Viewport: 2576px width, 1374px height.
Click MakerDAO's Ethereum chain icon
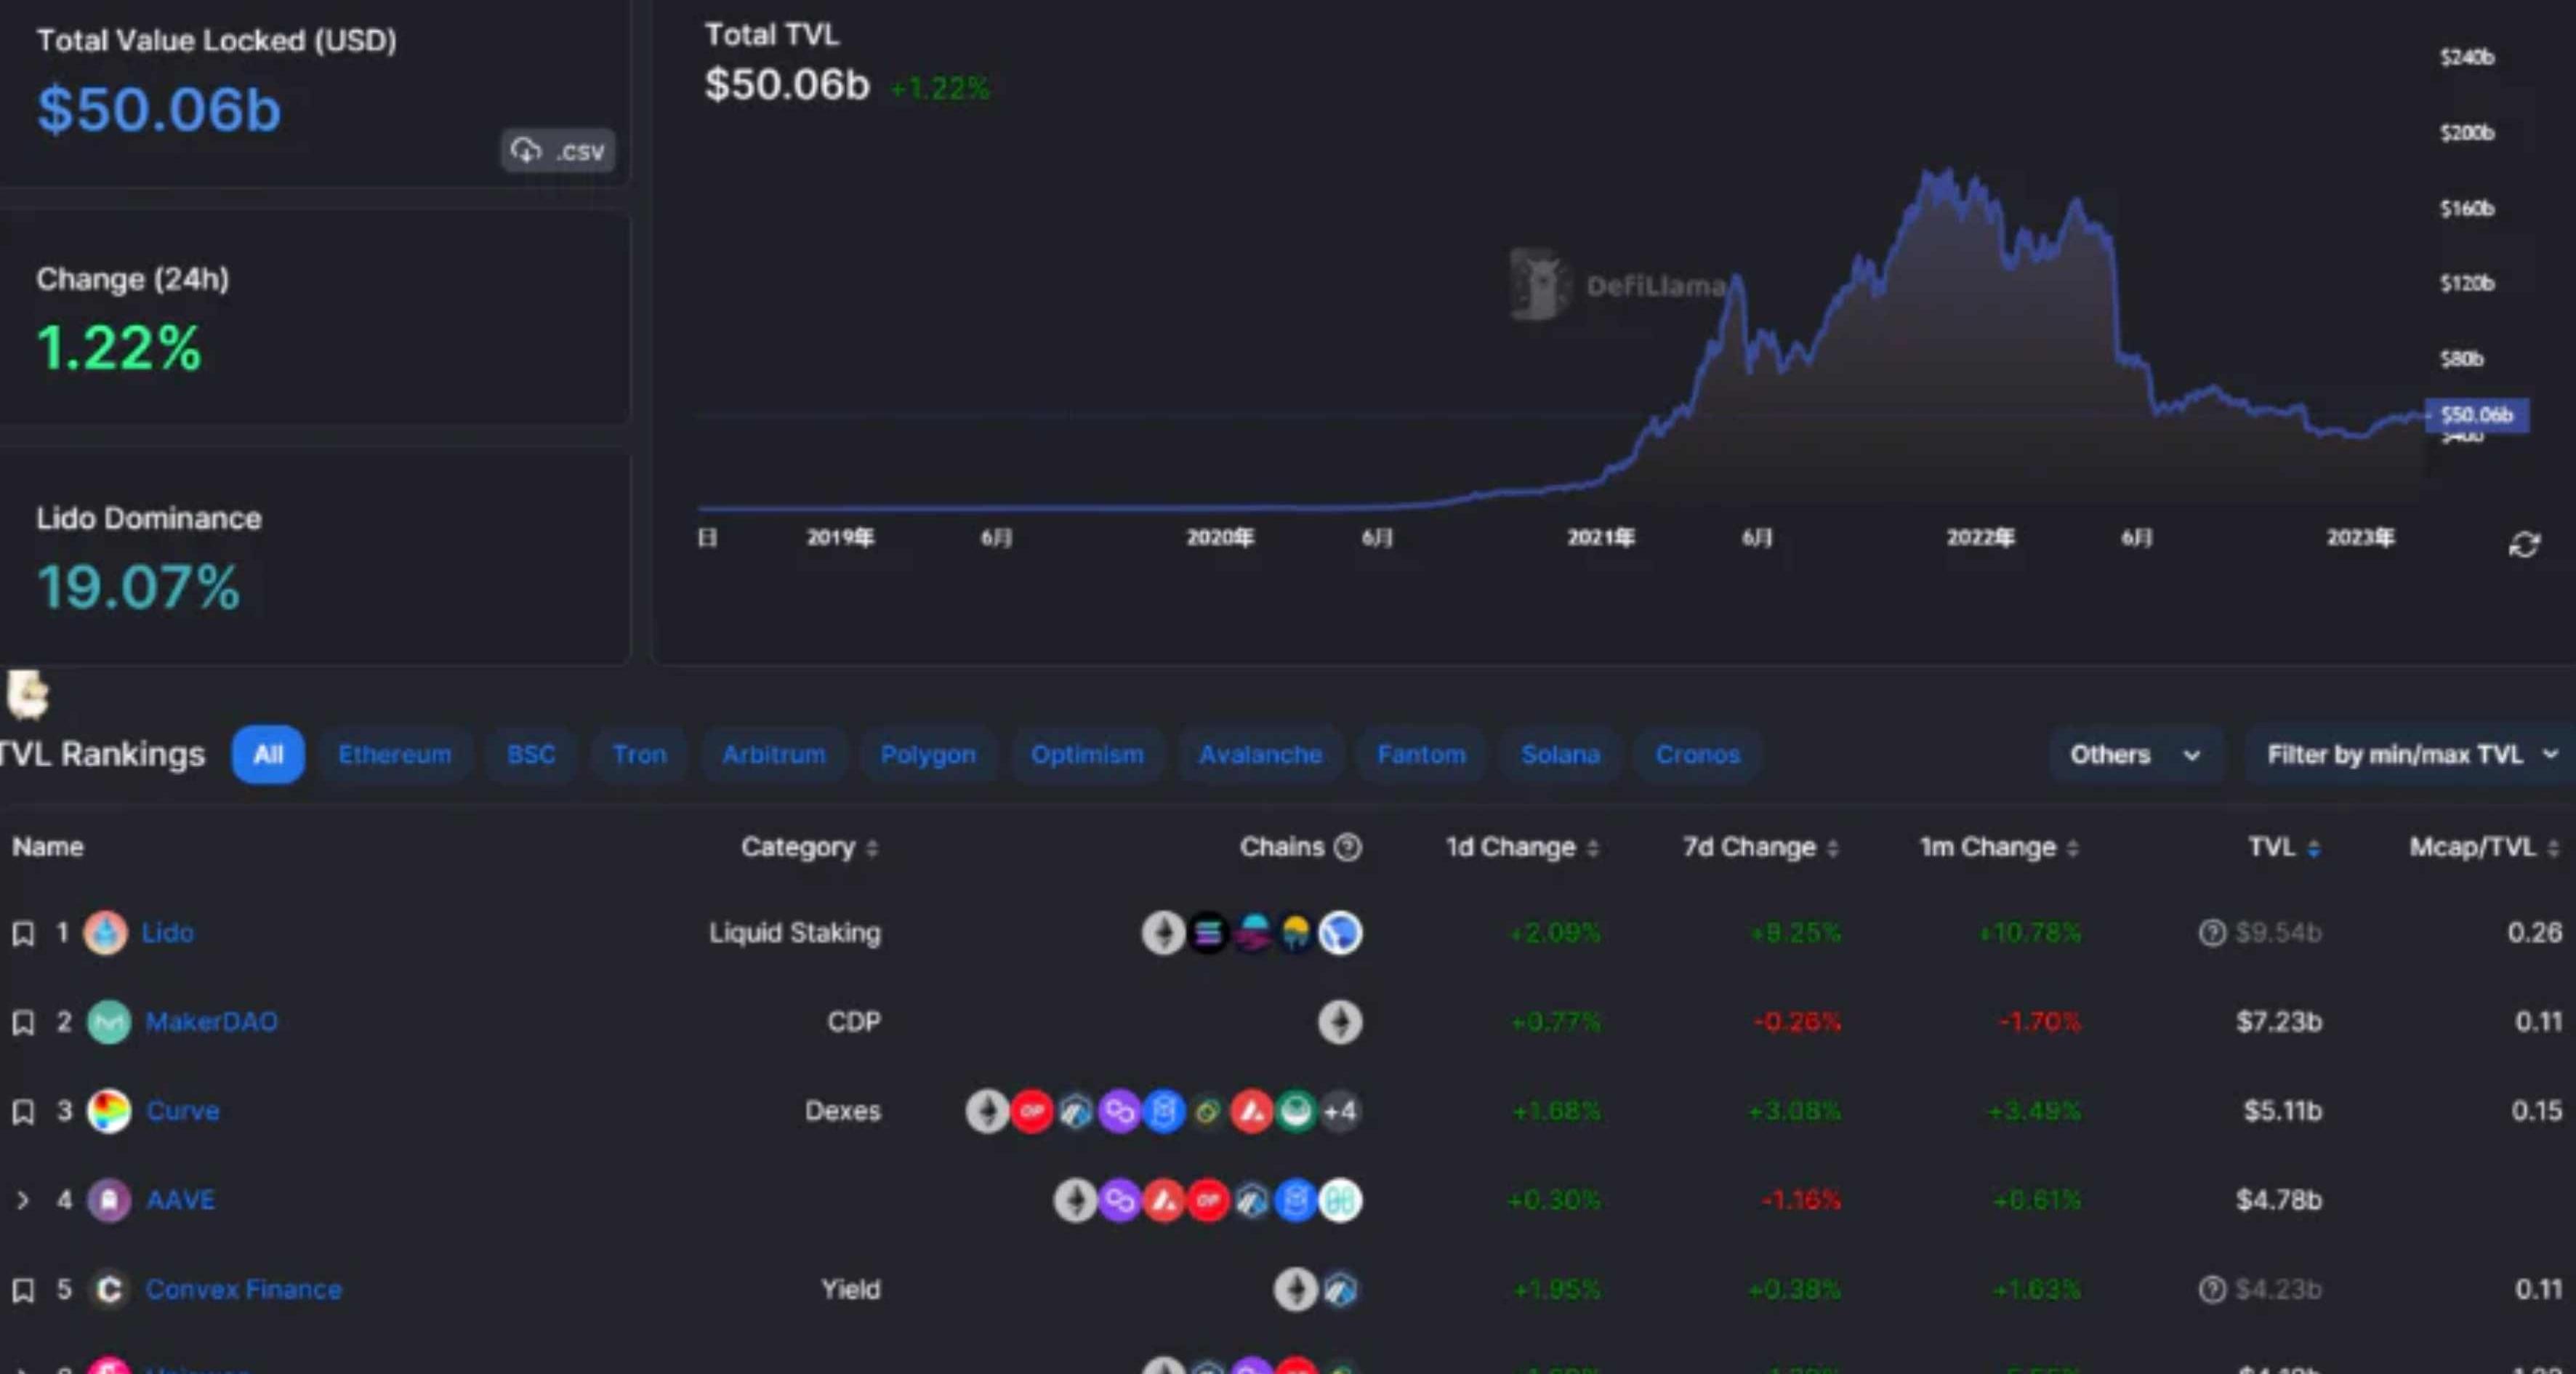click(1340, 1022)
